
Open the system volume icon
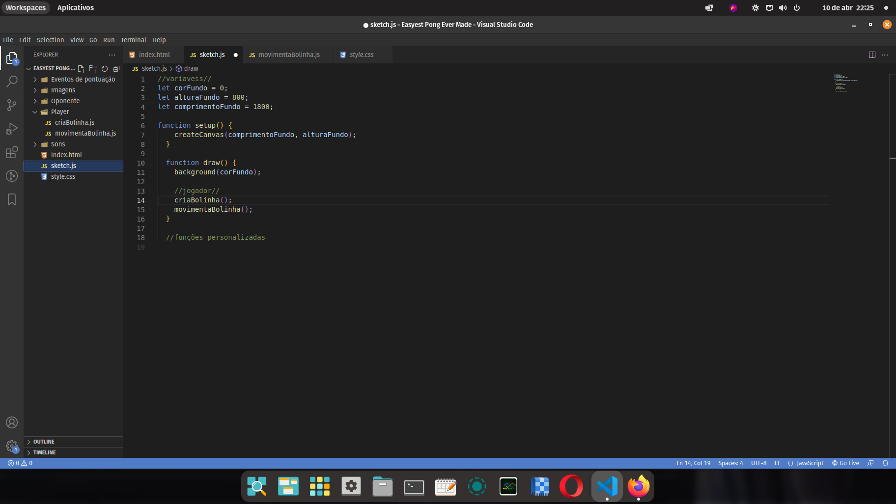point(783,8)
